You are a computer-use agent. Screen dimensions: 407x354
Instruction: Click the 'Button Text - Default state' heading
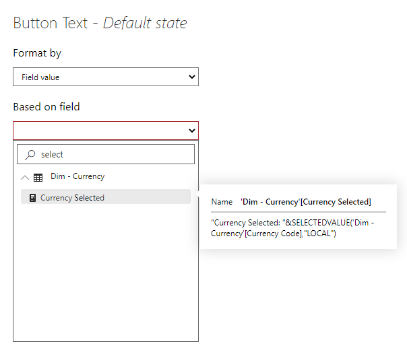pos(100,23)
